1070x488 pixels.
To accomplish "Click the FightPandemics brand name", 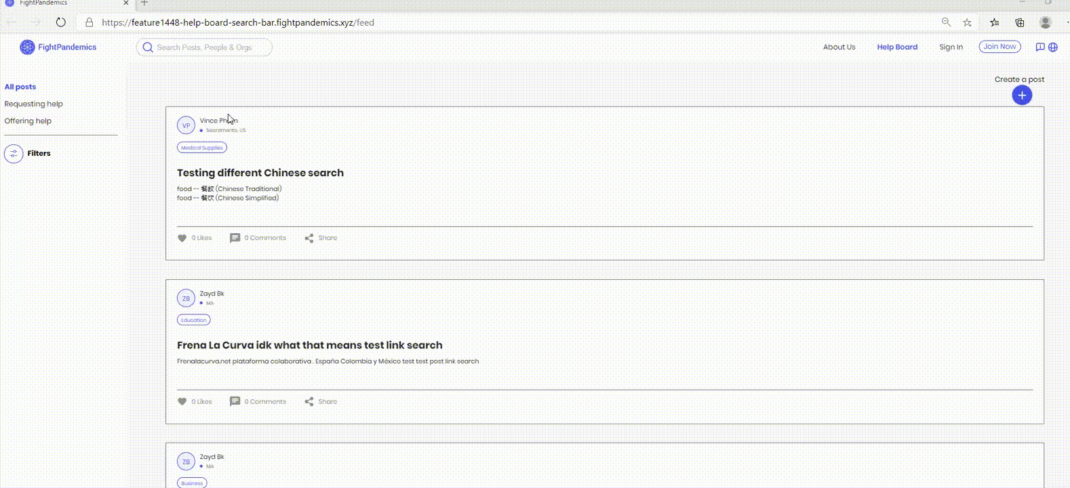I will click(67, 47).
